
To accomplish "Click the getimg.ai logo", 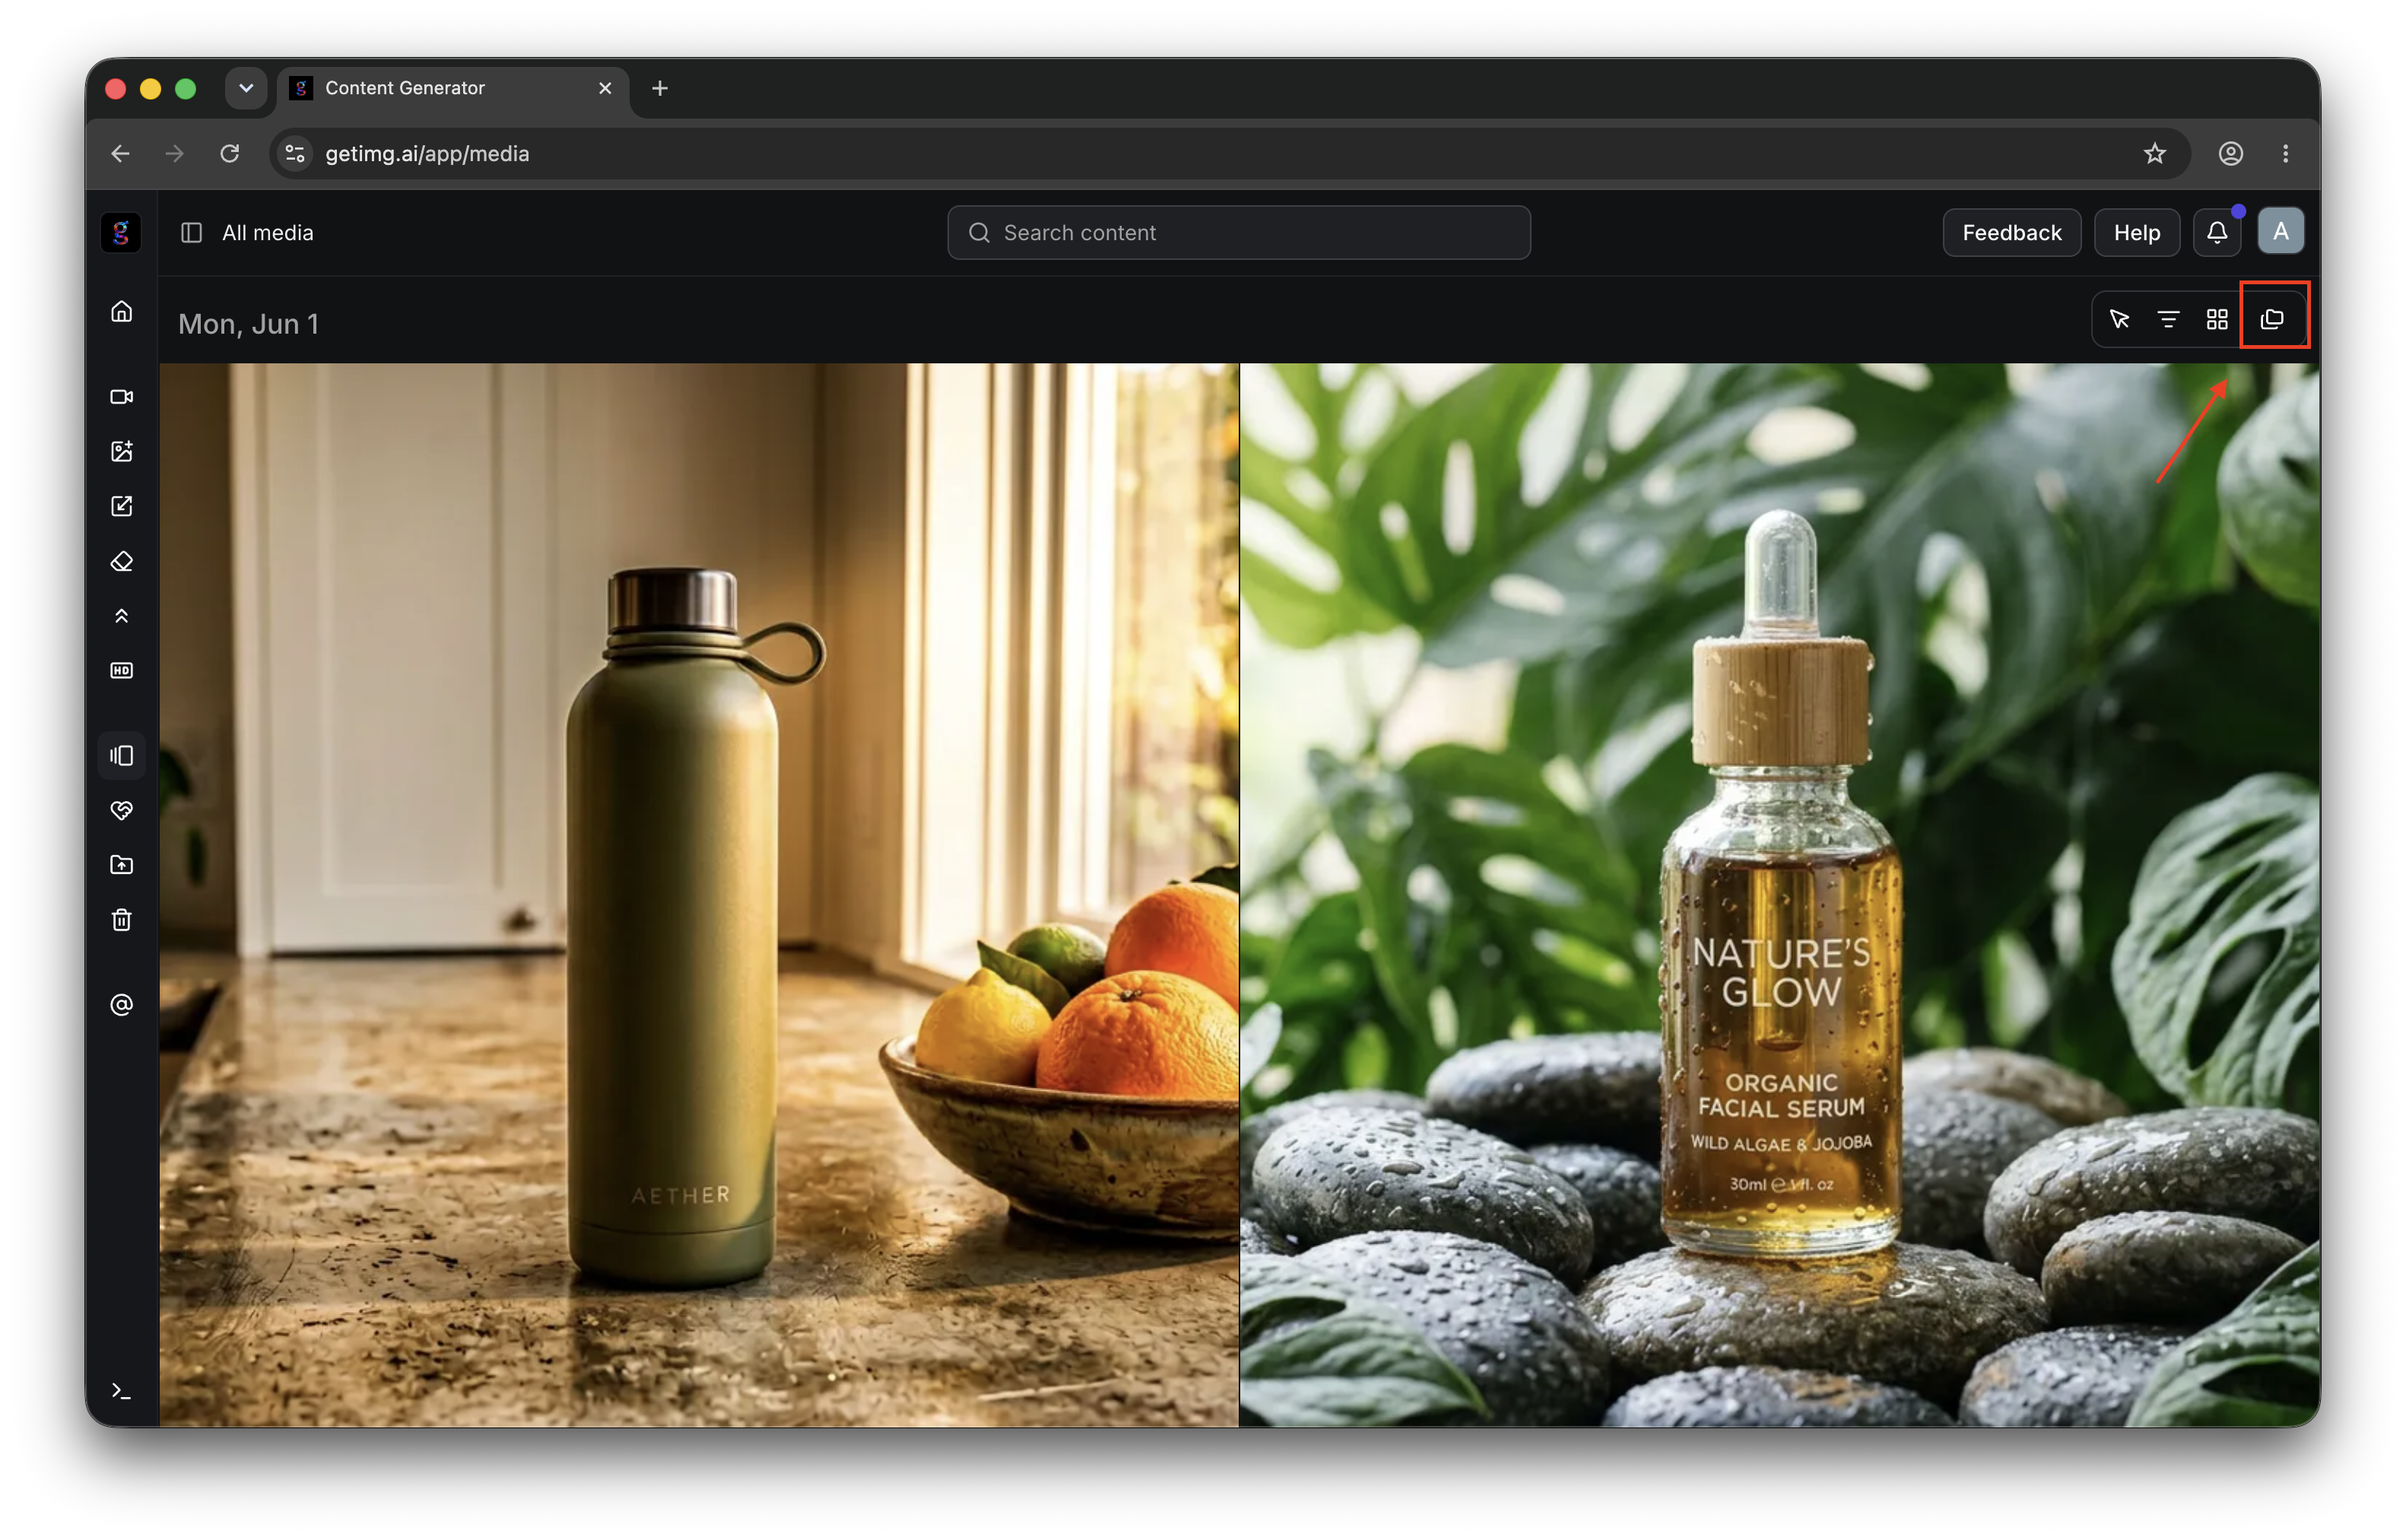I will pyautogui.click(x=121, y=233).
